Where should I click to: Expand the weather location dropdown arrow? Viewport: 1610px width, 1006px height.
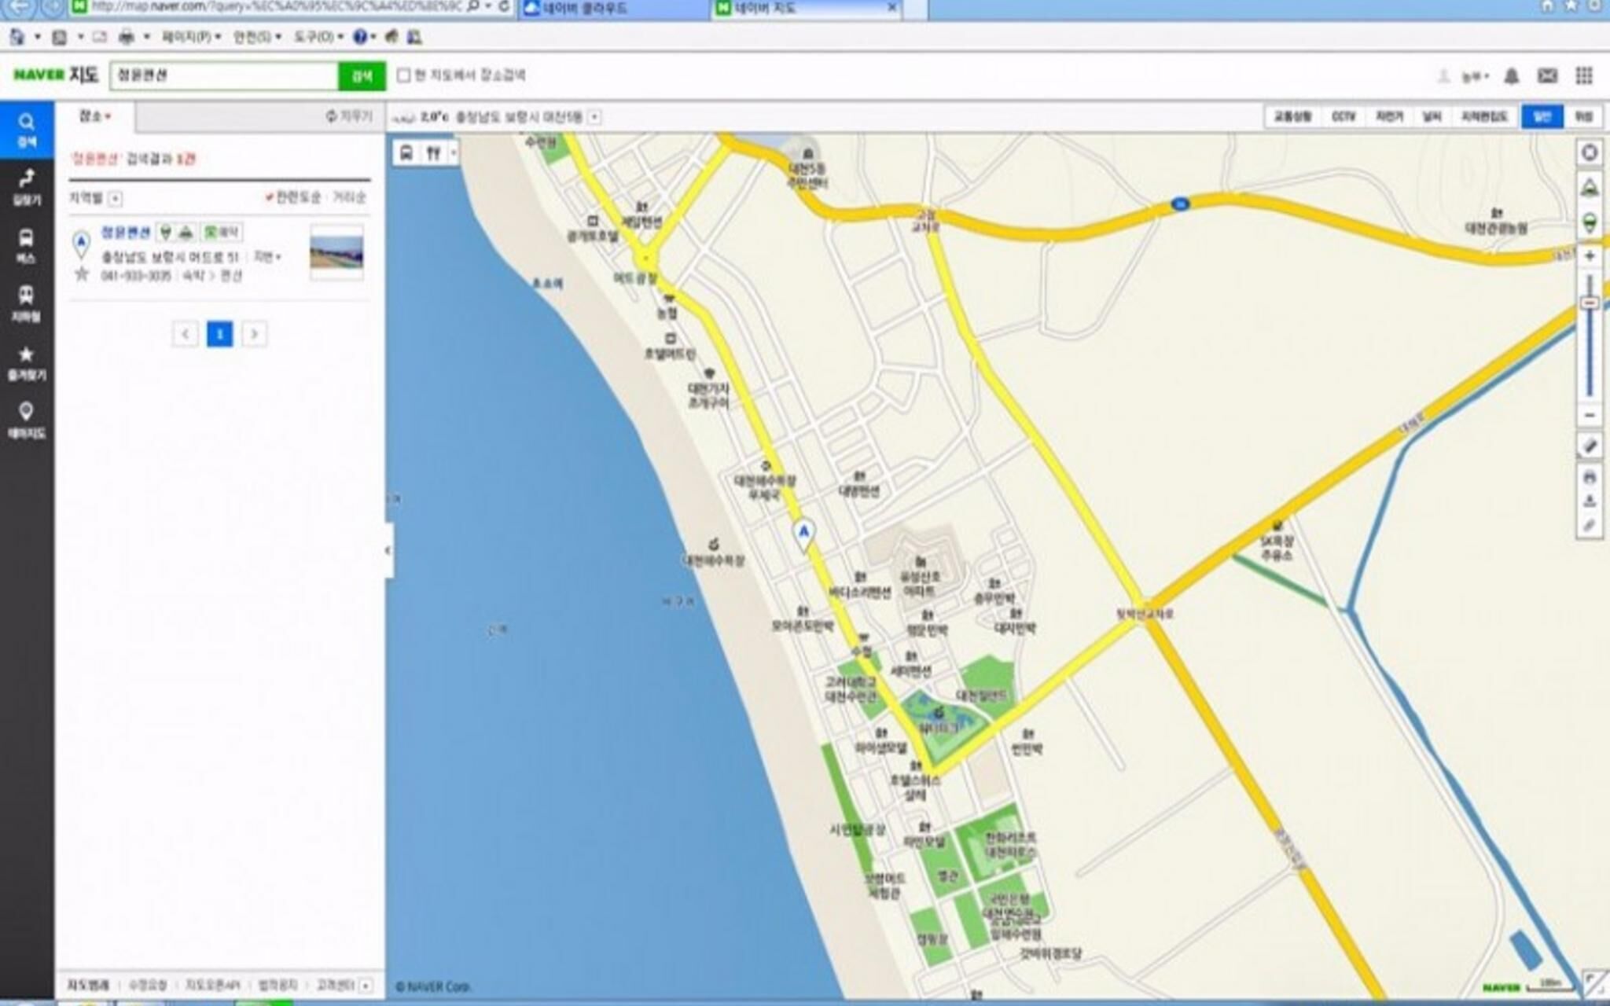[595, 116]
